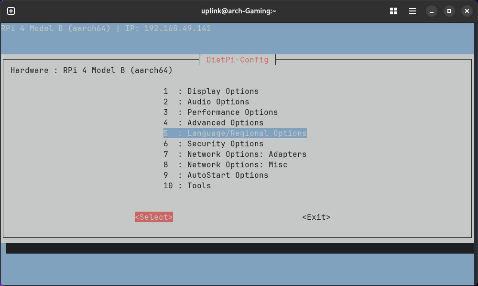The width and height of the screenshot is (478, 286).
Task: Choose Audio Options in the list
Action: [217, 102]
